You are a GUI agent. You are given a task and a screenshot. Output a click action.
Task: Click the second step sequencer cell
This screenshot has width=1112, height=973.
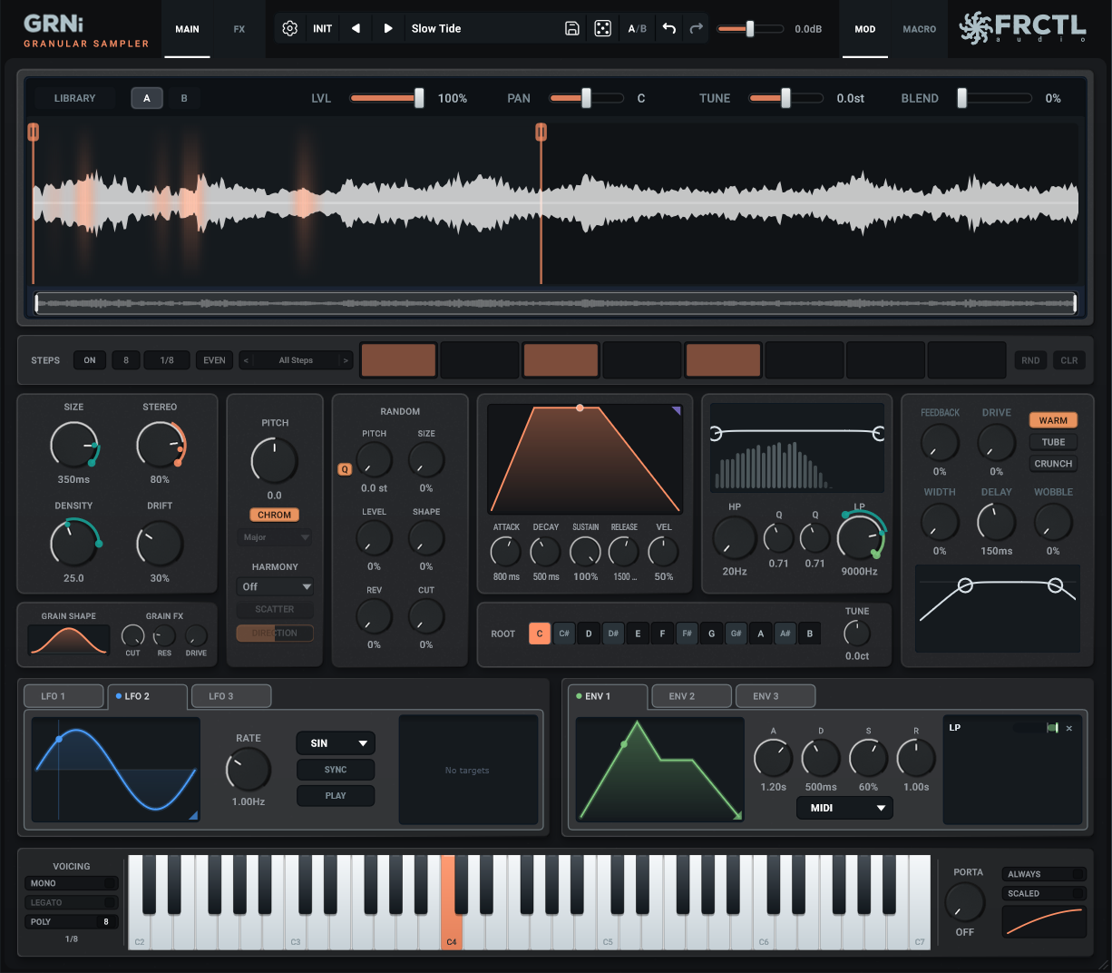click(x=480, y=360)
